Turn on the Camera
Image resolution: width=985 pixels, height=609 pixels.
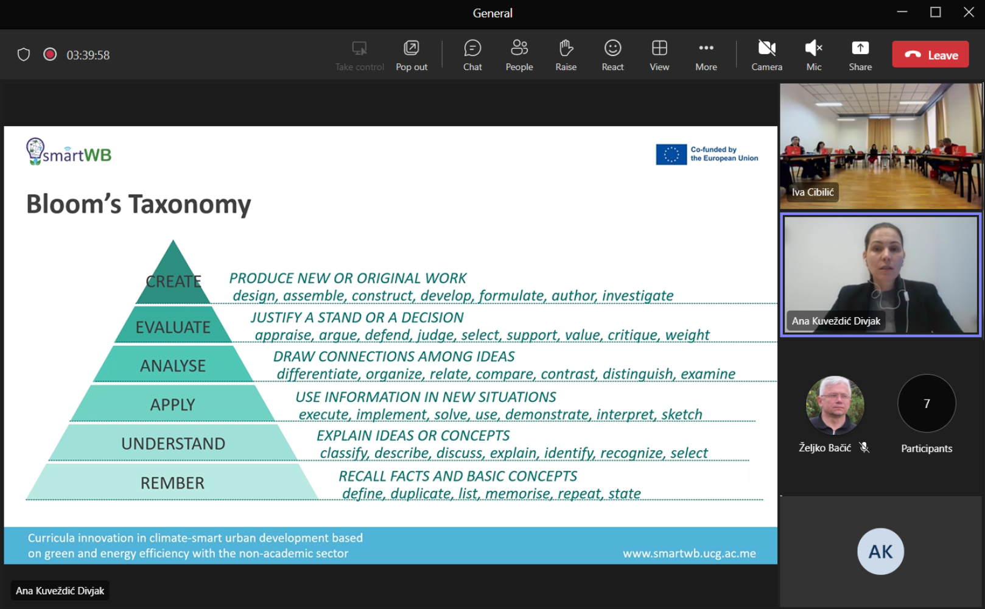pos(766,55)
